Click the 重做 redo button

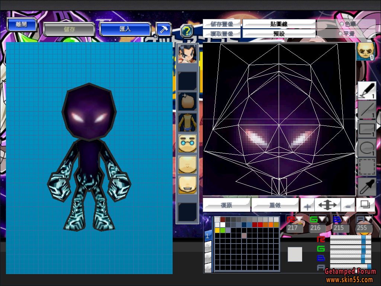pos(275,205)
